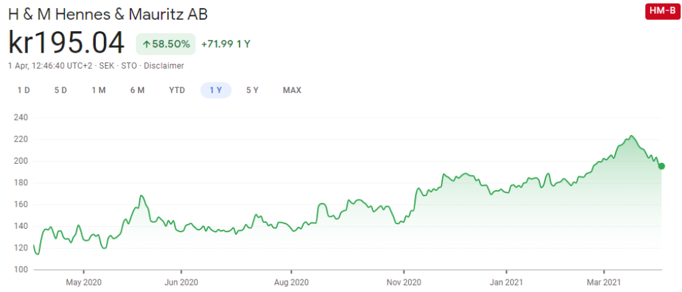Click the 240 y-axis label
Image resolution: width=682 pixels, height=292 pixels.
21,118
